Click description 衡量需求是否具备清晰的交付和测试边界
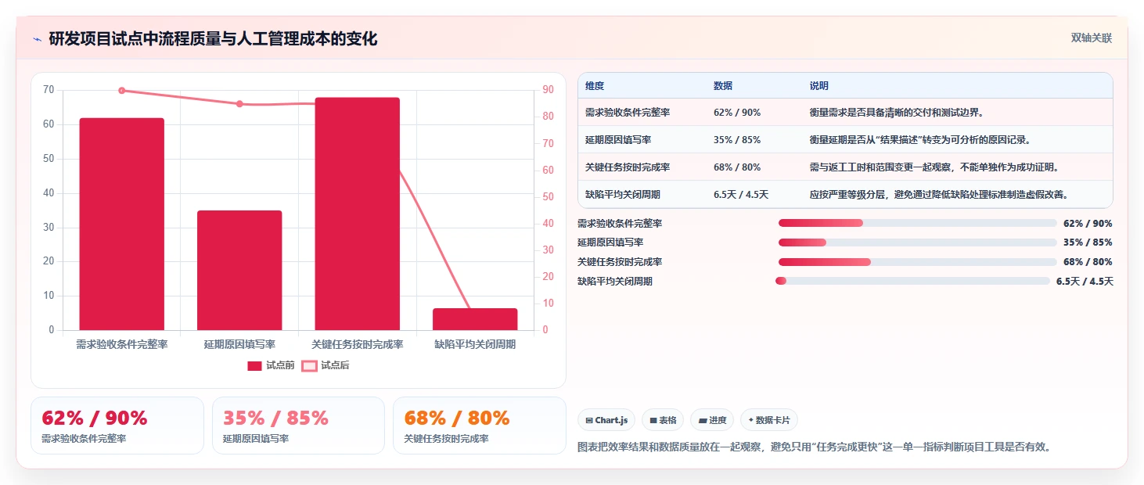 click(897, 113)
